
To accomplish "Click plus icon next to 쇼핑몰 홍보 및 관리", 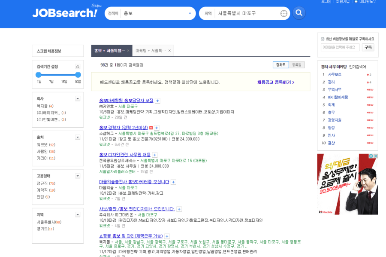I will point(167,236).
